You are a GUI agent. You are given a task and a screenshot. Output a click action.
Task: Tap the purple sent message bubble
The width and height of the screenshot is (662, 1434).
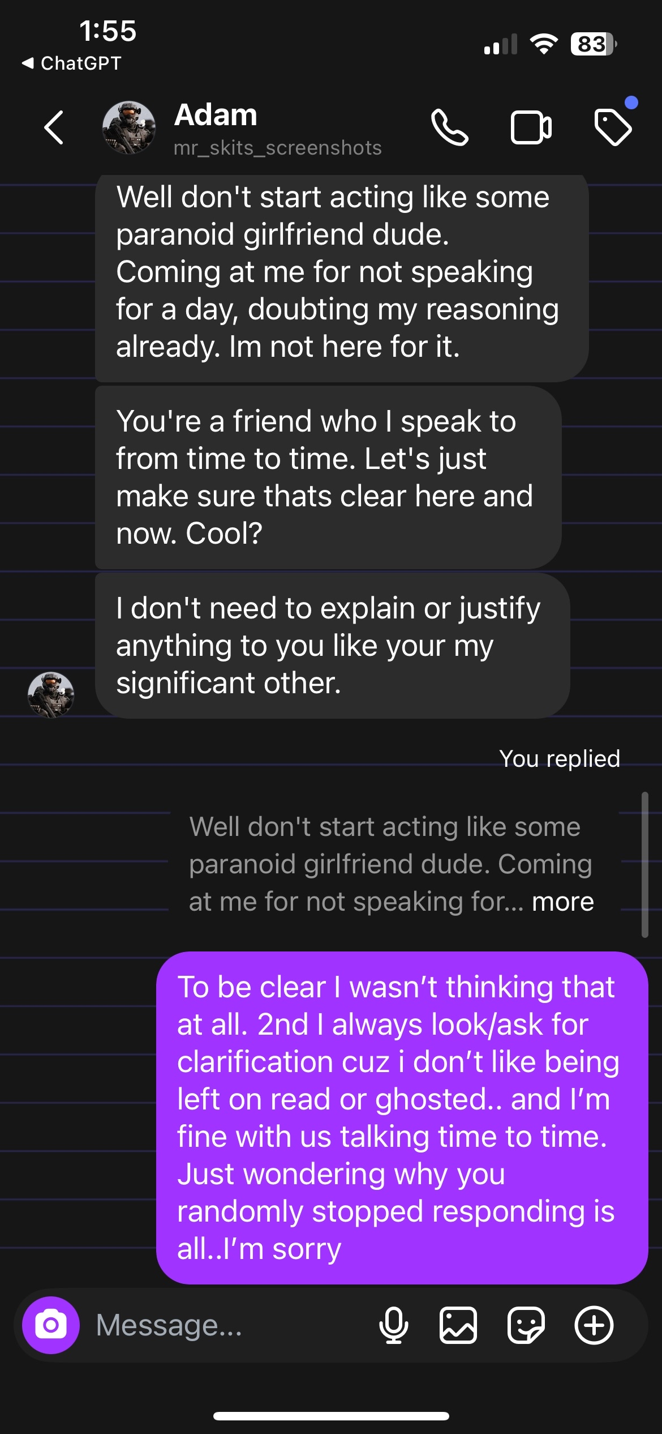[x=402, y=1117]
